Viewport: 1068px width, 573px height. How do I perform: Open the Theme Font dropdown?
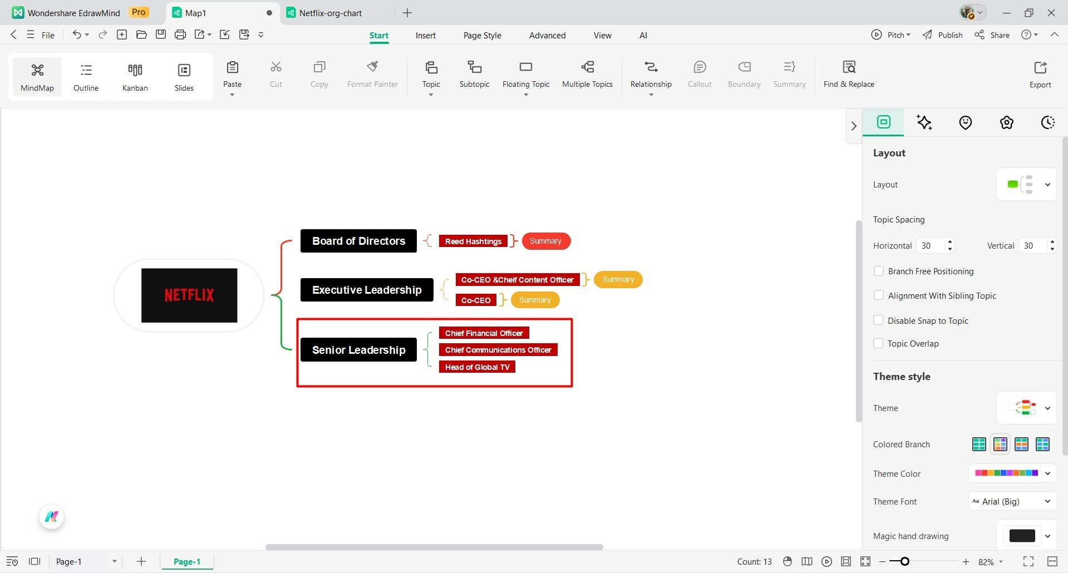point(1011,501)
